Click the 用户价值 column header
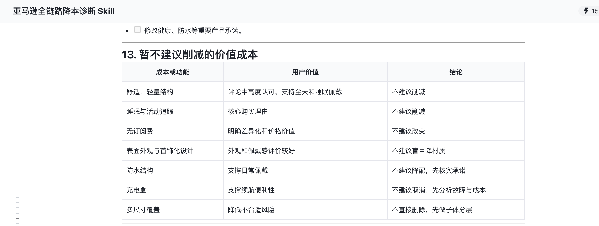 [305, 72]
